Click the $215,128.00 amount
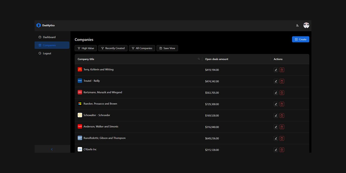The width and height of the screenshot is (346, 173). [x=212, y=150]
